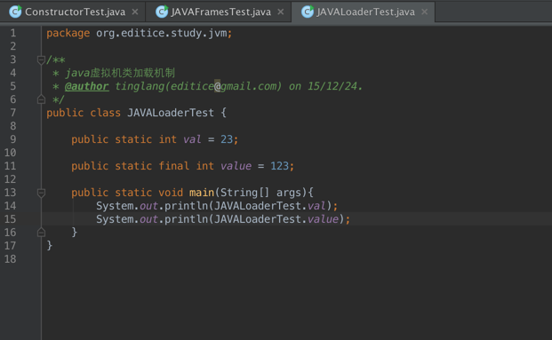Open the JAVAFramesTest.java tab
The width and height of the screenshot is (552, 340).
point(219,12)
